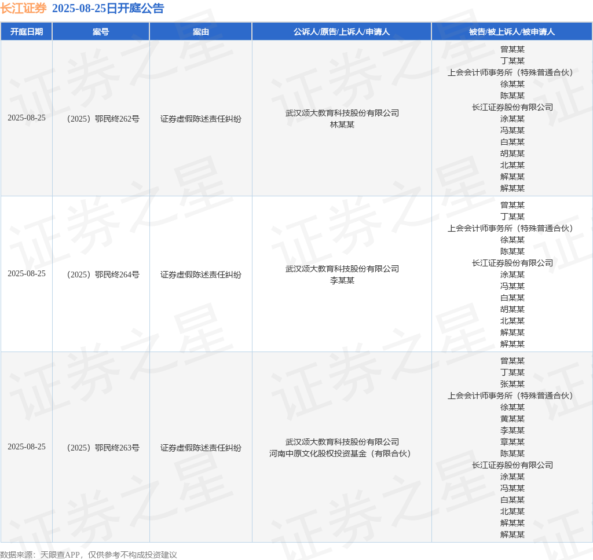Click 河南中原文化股权投资基金(有限合伙)

pos(339,453)
